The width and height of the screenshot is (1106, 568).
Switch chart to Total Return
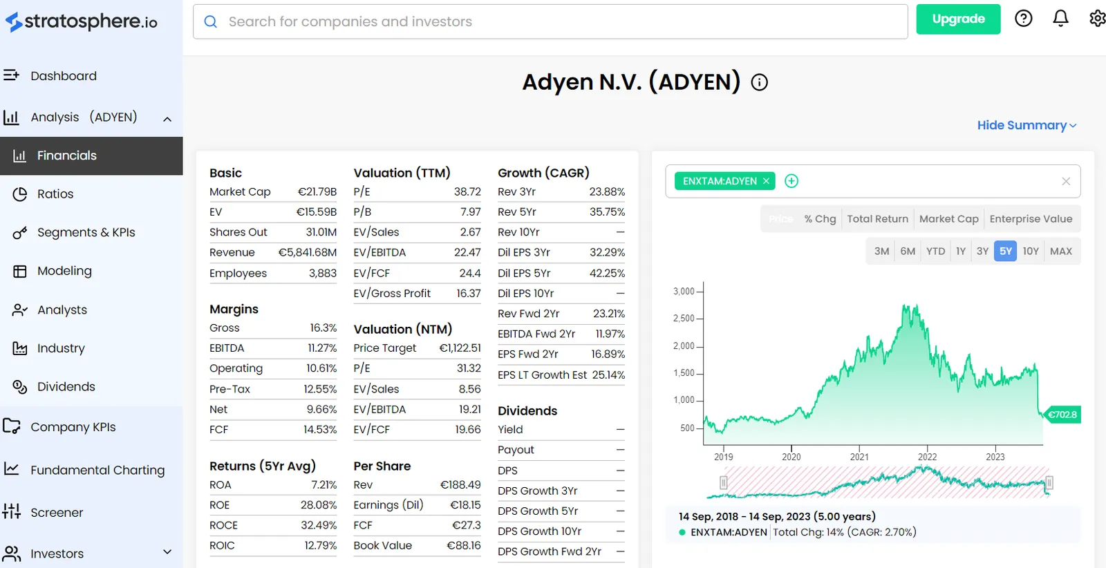(x=877, y=219)
